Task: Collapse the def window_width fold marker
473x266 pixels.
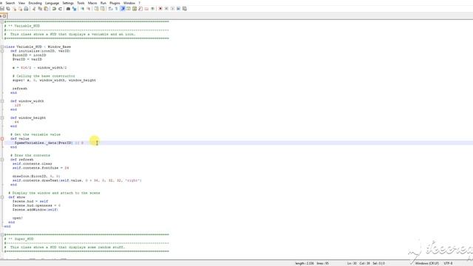Action: (x=2, y=101)
